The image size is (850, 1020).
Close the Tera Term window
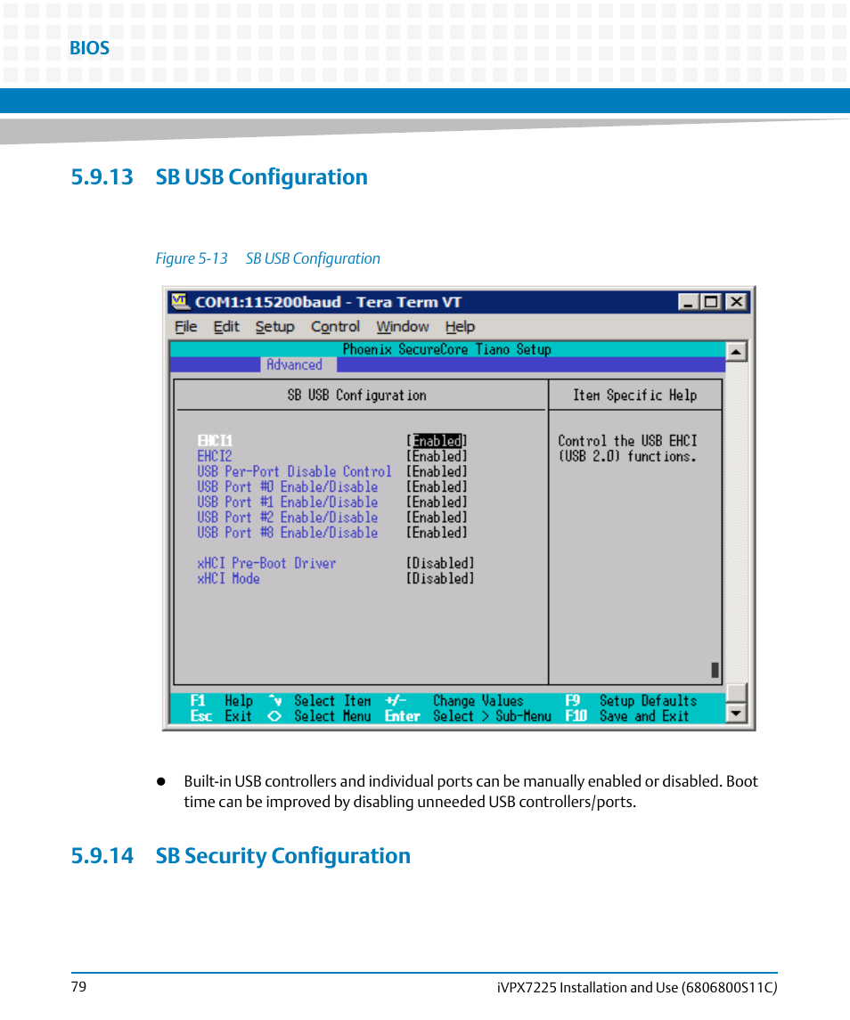(736, 302)
